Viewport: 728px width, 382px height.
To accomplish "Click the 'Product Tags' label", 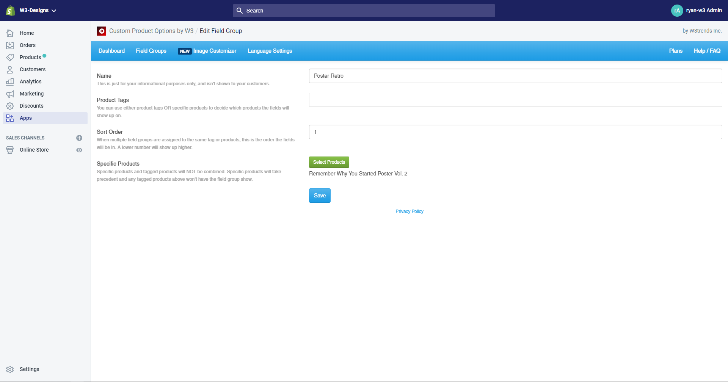I will [113, 100].
